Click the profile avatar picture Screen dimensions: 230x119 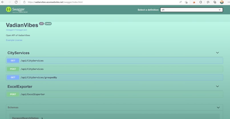pos(222,2)
